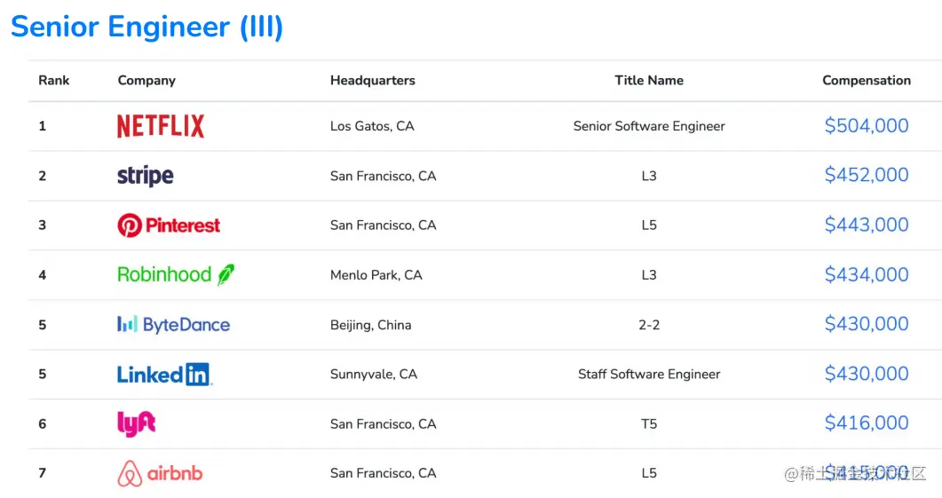The image size is (942, 498).
Task: Click the pink Lyft logo
Action: pyautogui.click(x=137, y=423)
